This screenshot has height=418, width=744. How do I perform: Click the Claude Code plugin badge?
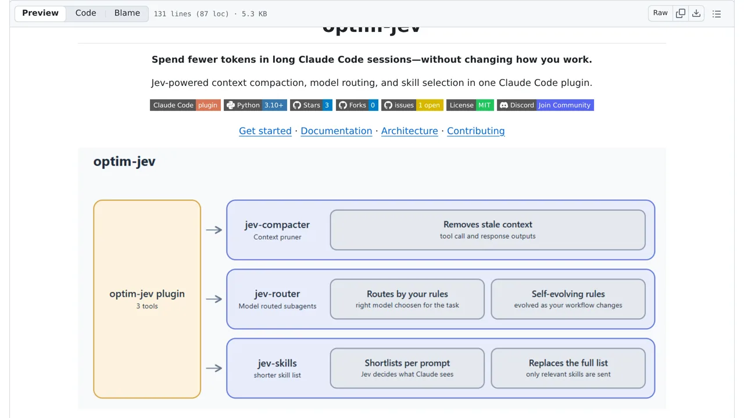[185, 105]
